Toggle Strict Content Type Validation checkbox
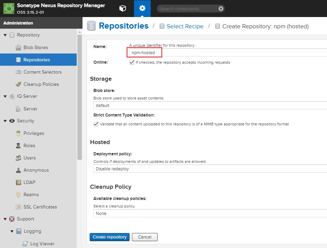Screen dimensions: 327x248 pos(96,124)
